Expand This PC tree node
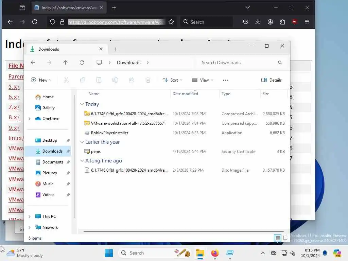Viewport: 348px width, 261px height. (x=30, y=216)
